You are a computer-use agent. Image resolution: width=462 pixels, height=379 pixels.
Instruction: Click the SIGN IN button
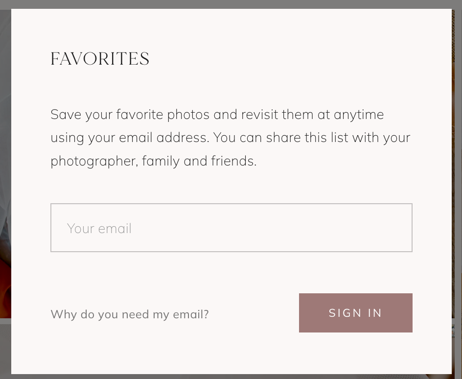click(356, 313)
